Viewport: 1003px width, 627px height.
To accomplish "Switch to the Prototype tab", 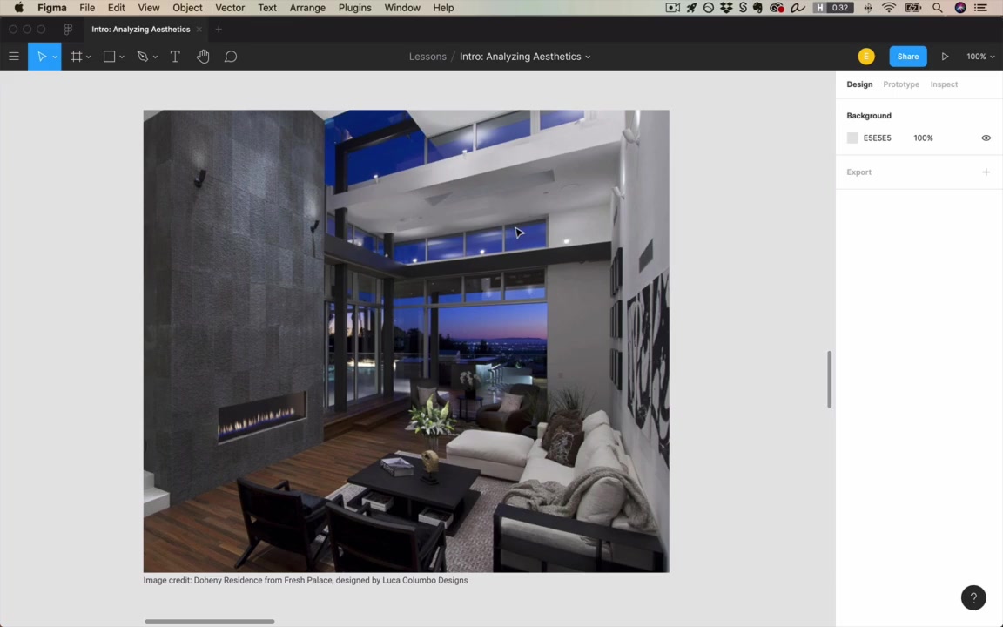I will tap(900, 84).
